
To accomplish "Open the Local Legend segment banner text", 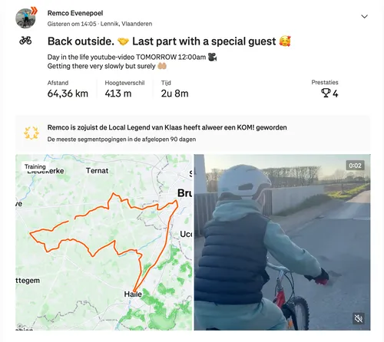I will [x=167, y=127].
